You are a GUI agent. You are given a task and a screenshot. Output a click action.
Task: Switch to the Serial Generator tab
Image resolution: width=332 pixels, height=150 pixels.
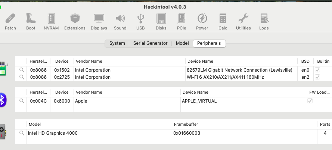(150, 43)
